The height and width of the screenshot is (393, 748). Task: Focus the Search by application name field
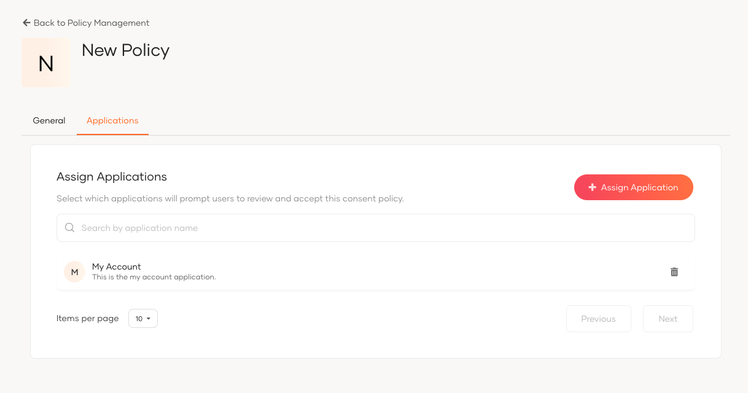click(376, 228)
